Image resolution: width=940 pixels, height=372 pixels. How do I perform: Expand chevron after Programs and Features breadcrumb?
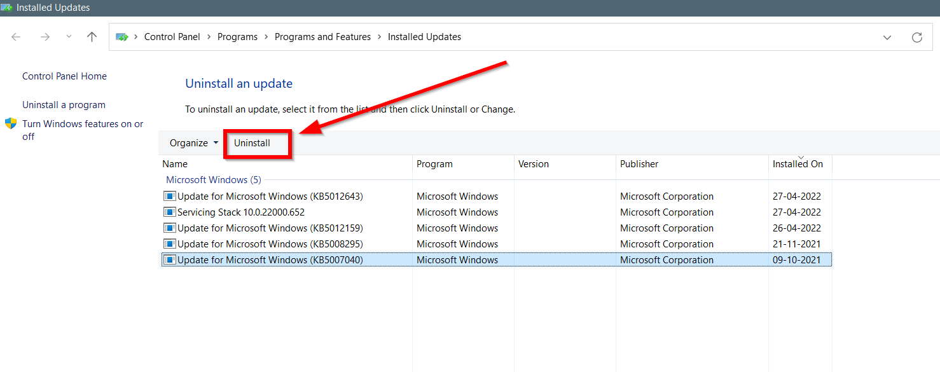click(379, 37)
